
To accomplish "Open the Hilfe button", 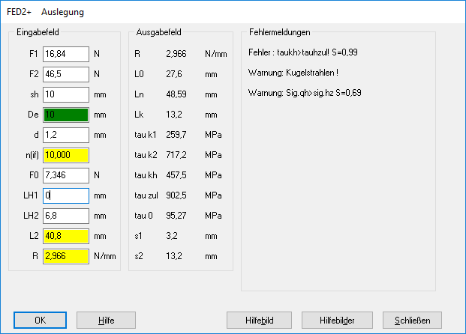I will (106, 320).
